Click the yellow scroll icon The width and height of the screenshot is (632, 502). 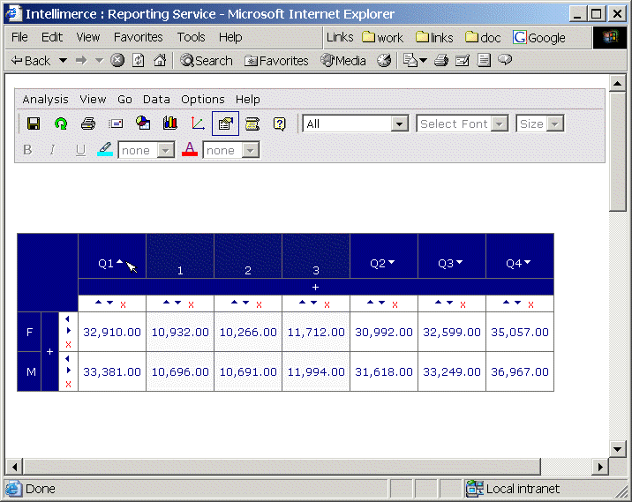click(252, 124)
